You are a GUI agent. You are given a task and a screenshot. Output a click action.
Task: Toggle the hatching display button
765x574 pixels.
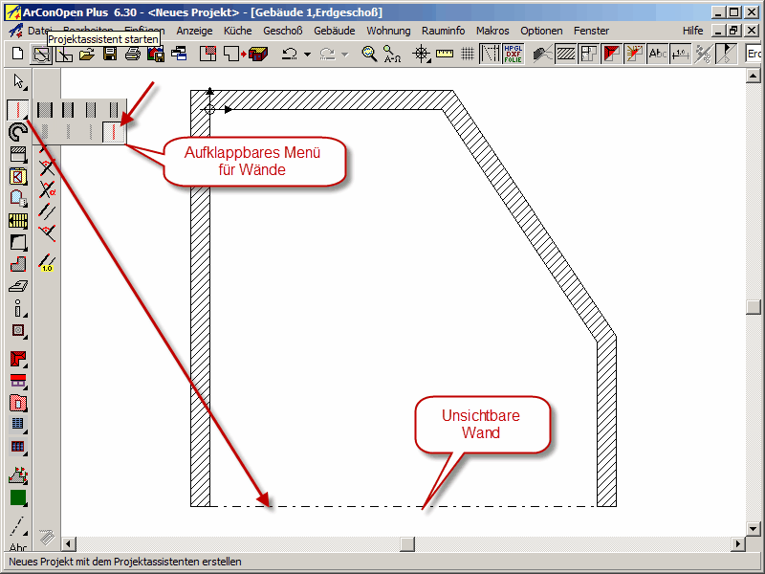click(x=566, y=55)
